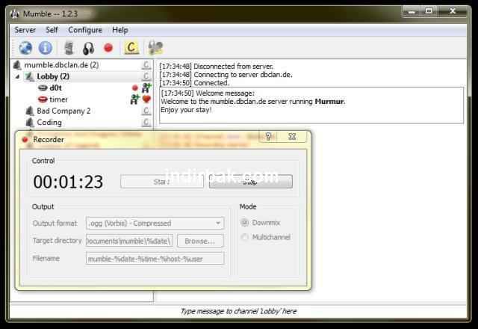Click the Target directory input field
This screenshot has width=478, height=329.
point(129,241)
